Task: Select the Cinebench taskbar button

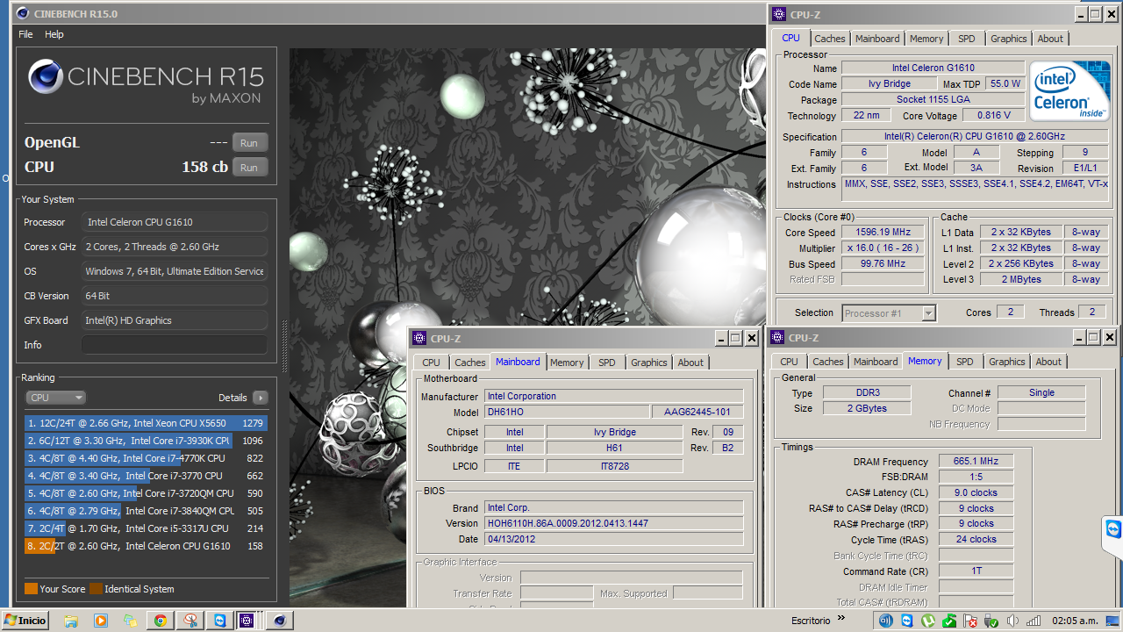Action: click(279, 621)
